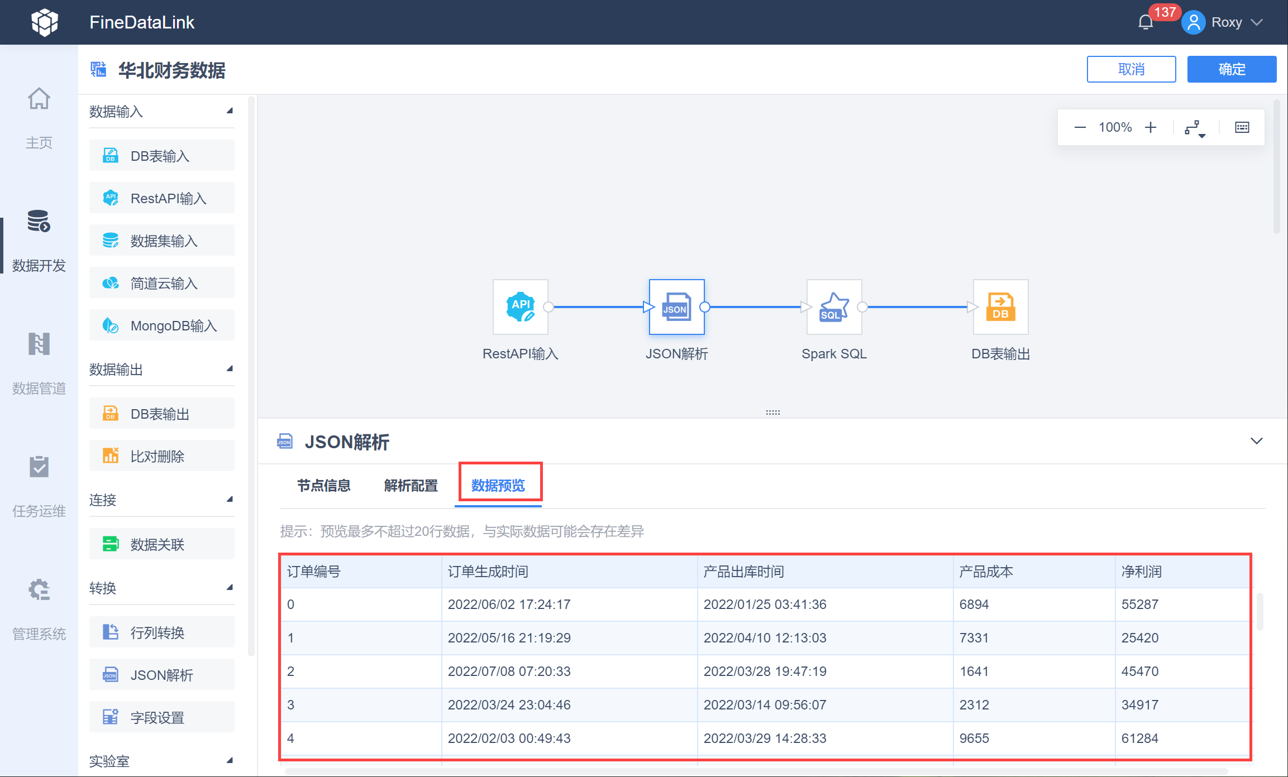Click the zoom in plus icon
Screen dimensions: 1288x777
(1151, 127)
